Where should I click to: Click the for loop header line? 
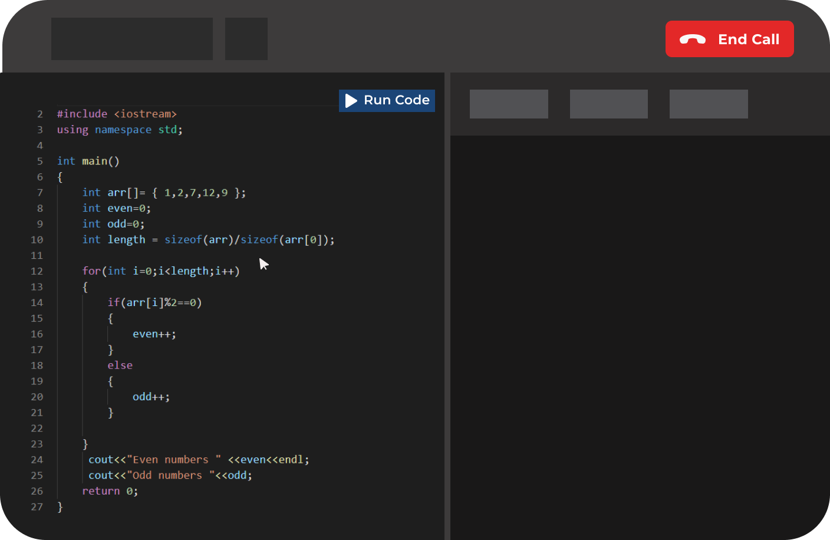click(161, 271)
